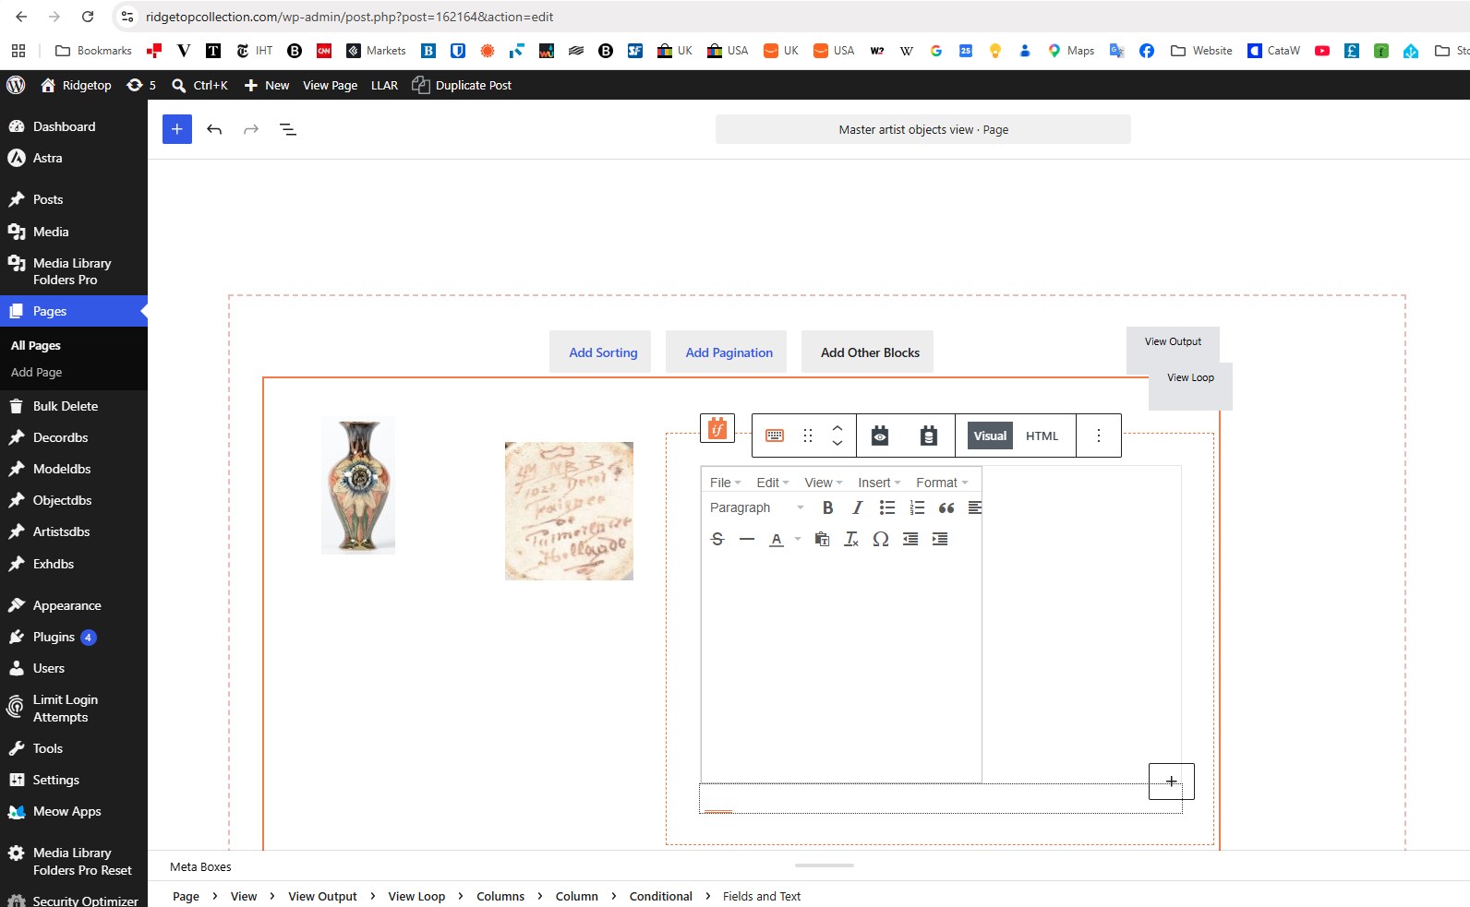Toggle bulleted list formatting
This screenshot has height=907, width=1470.
887,507
